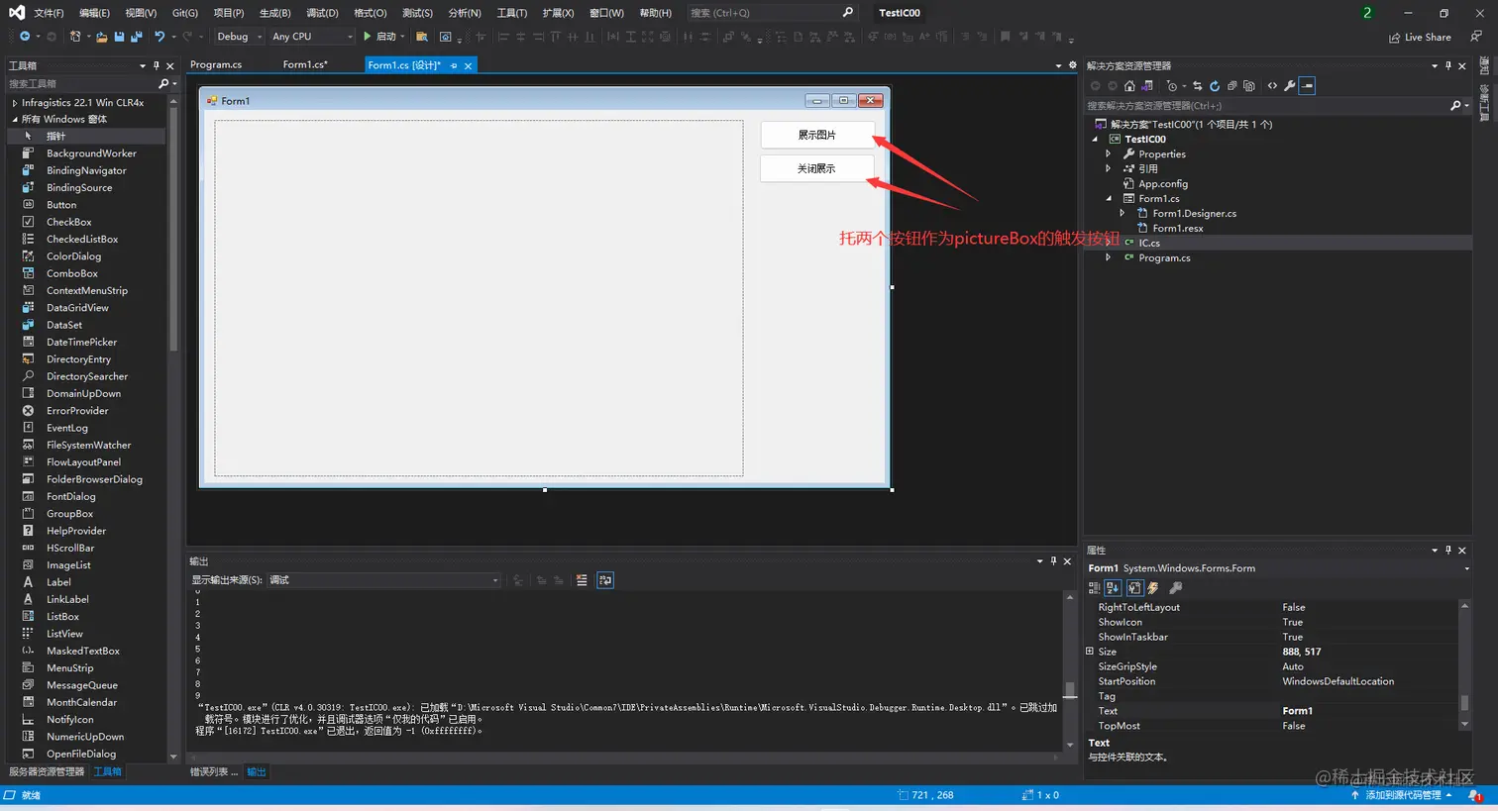
Task: Expand the Size property plus sign
Action: 1089,652
